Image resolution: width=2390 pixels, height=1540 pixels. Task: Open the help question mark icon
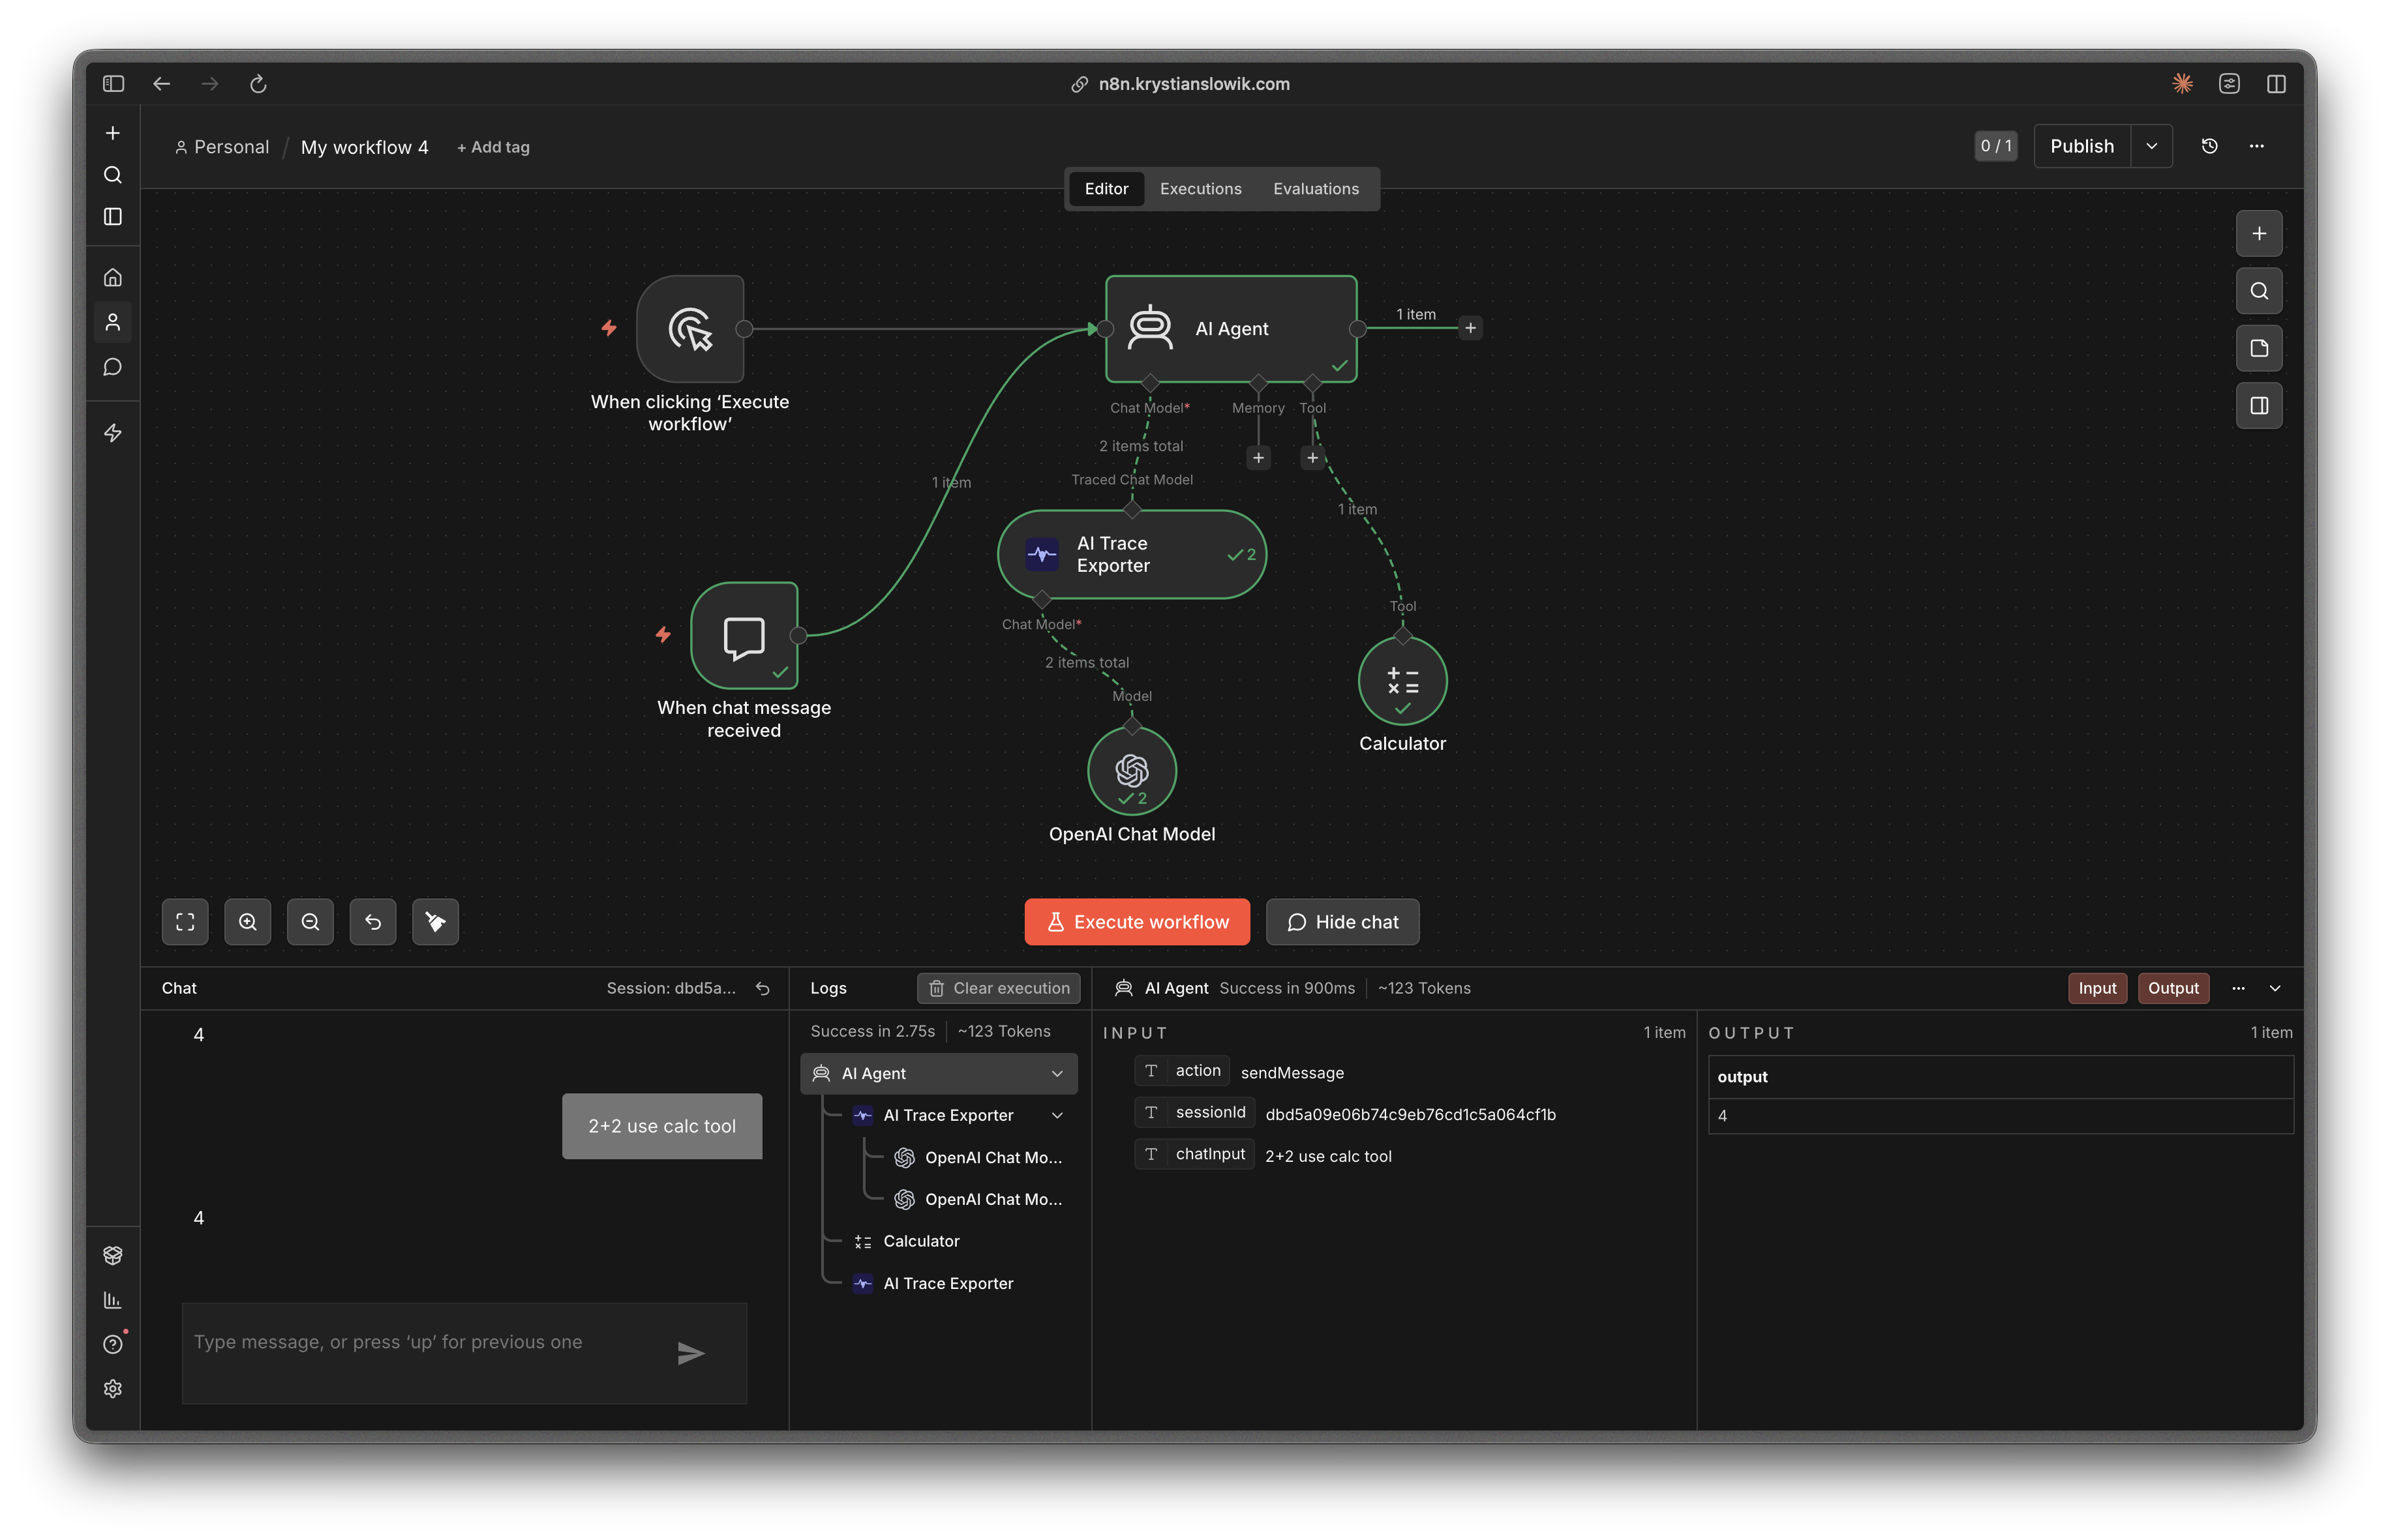113,1344
